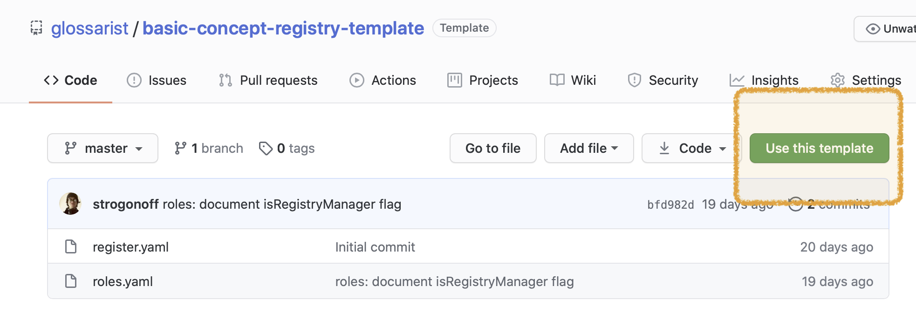This screenshot has width=916, height=314.
Task: Open strogonoff author link
Action: coord(126,204)
